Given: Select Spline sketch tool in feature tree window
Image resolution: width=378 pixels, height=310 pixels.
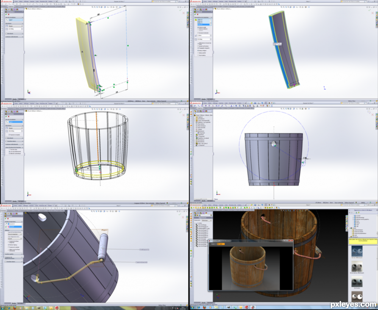Looking at the screenshot, I should click(218, 106).
